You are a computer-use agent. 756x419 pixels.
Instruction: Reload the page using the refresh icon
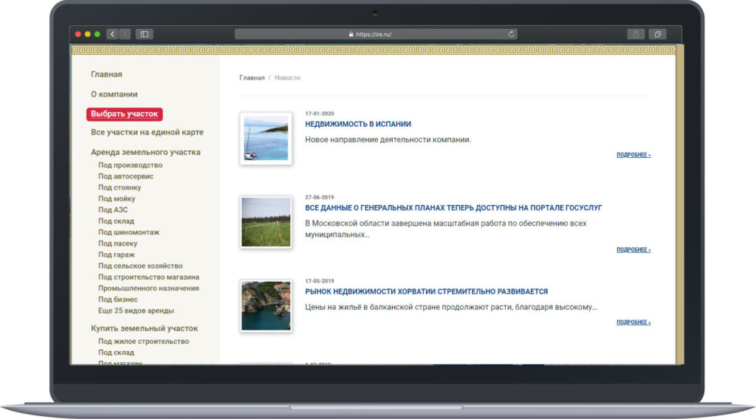point(511,34)
